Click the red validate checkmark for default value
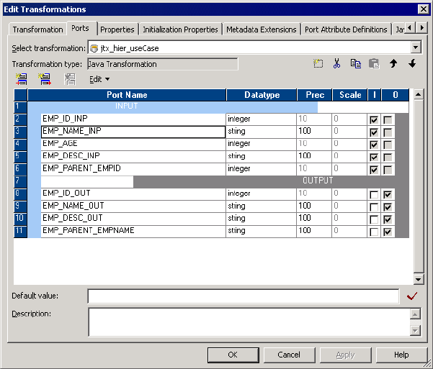Screen dimensions: 433x369 (x=412, y=296)
